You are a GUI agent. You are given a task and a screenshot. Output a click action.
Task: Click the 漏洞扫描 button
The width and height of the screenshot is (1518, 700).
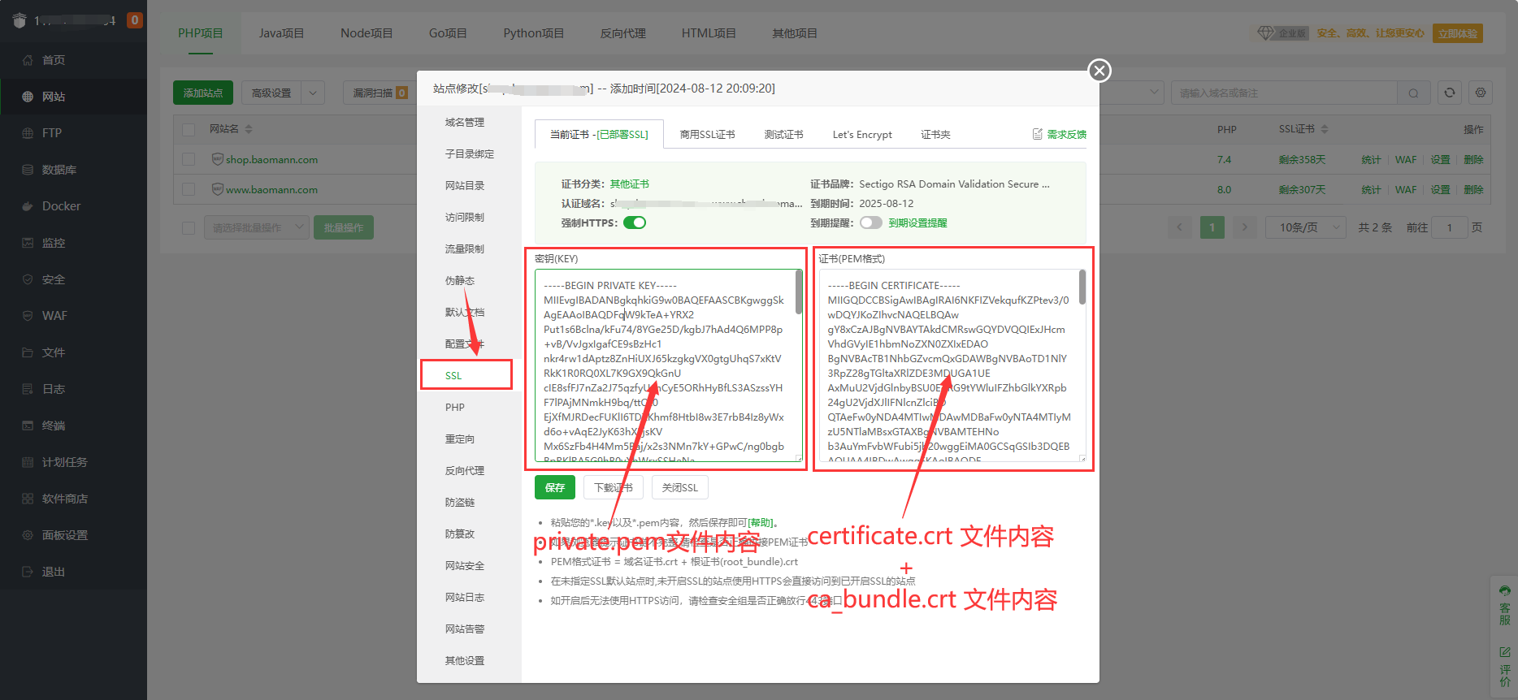(x=379, y=93)
